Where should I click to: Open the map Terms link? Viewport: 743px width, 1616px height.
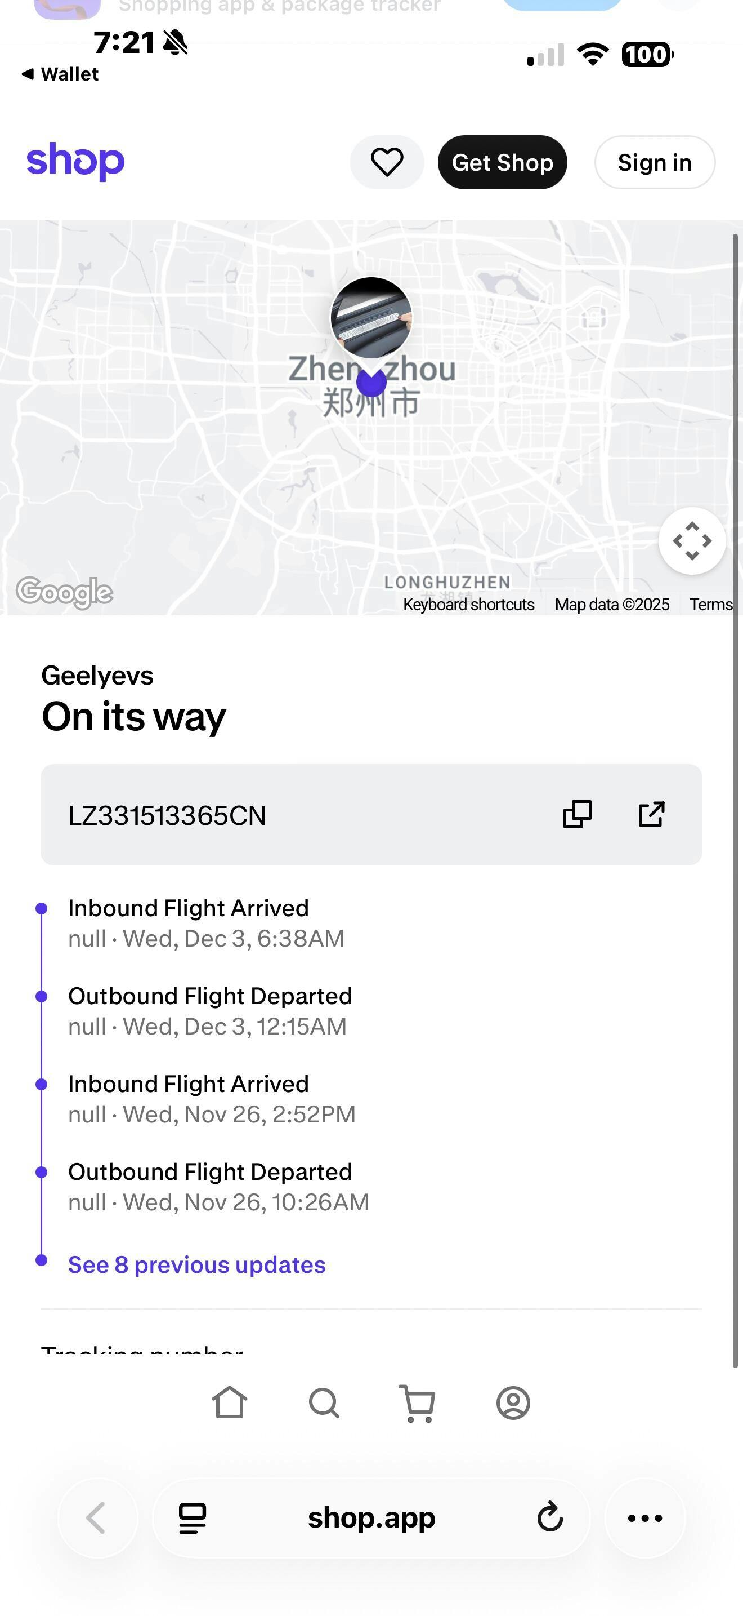[x=710, y=605]
